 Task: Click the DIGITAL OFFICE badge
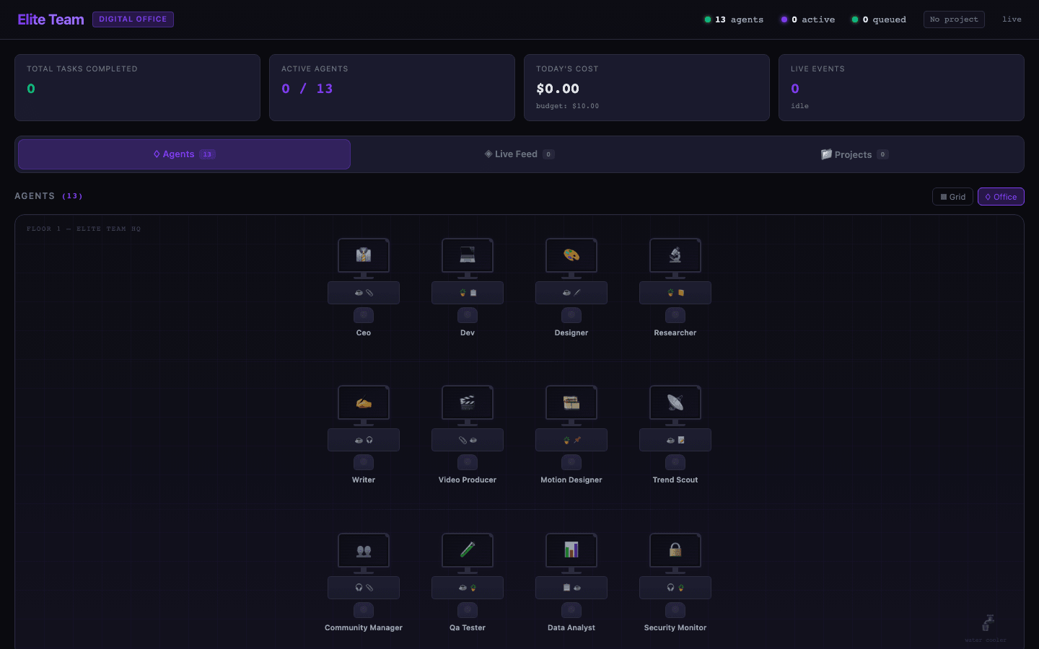point(133,19)
